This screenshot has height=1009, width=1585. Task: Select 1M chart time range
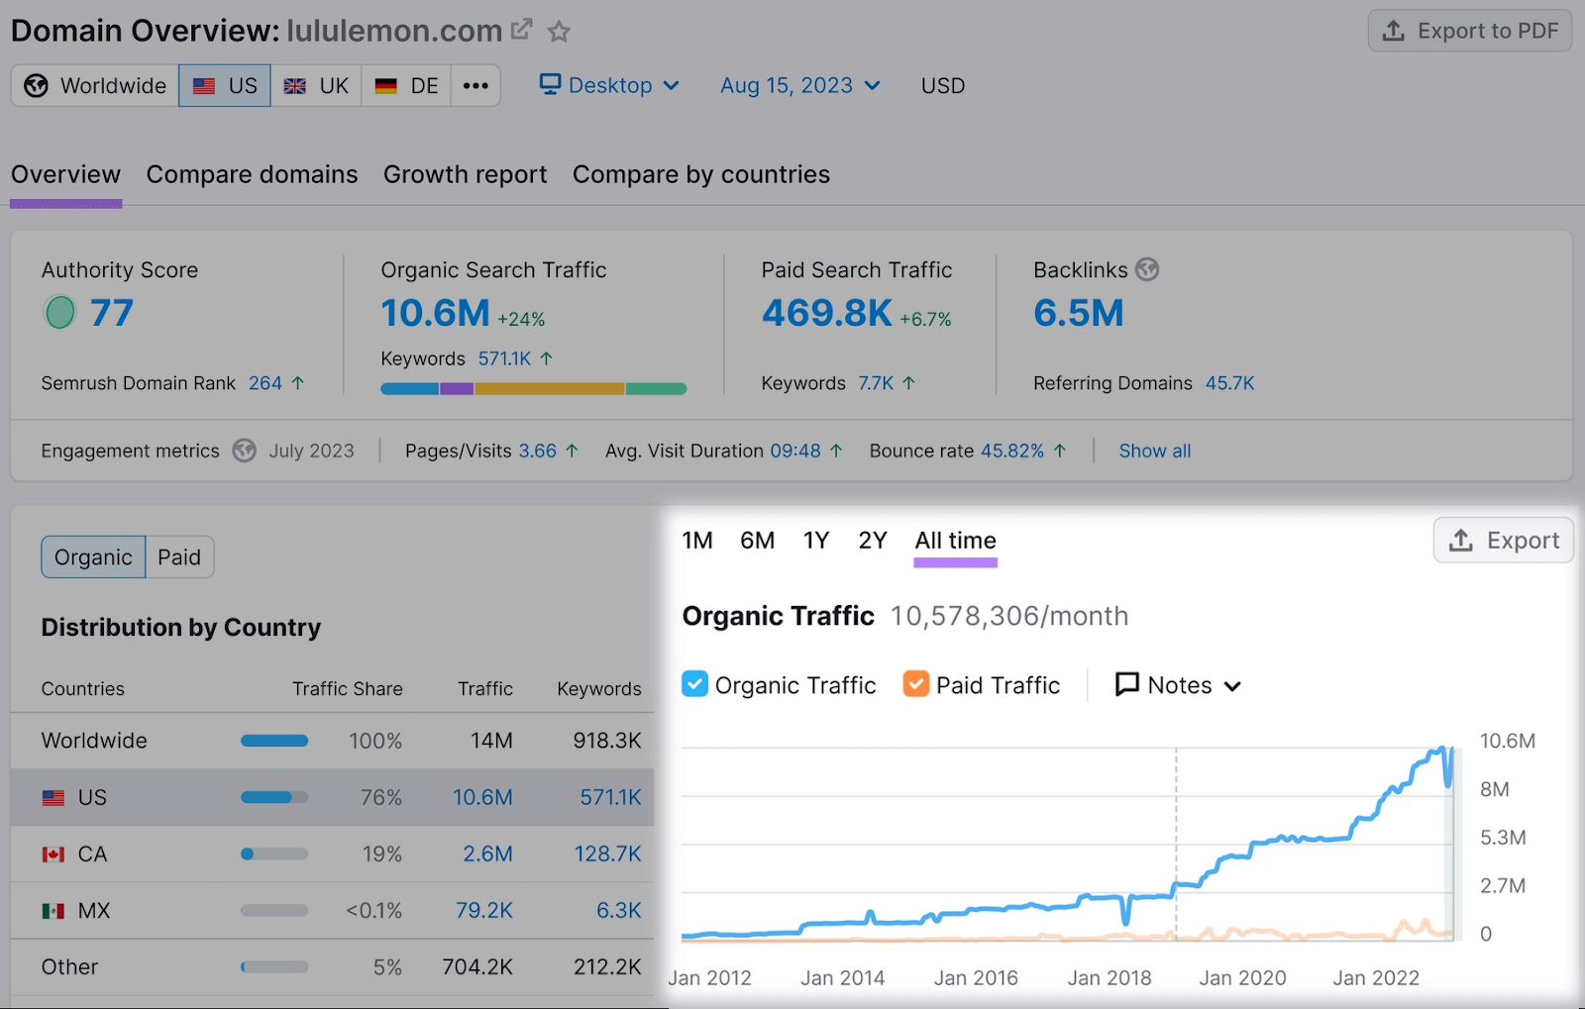click(697, 541)
